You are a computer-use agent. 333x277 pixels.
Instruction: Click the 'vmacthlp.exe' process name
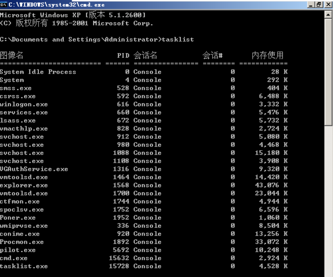24,128
